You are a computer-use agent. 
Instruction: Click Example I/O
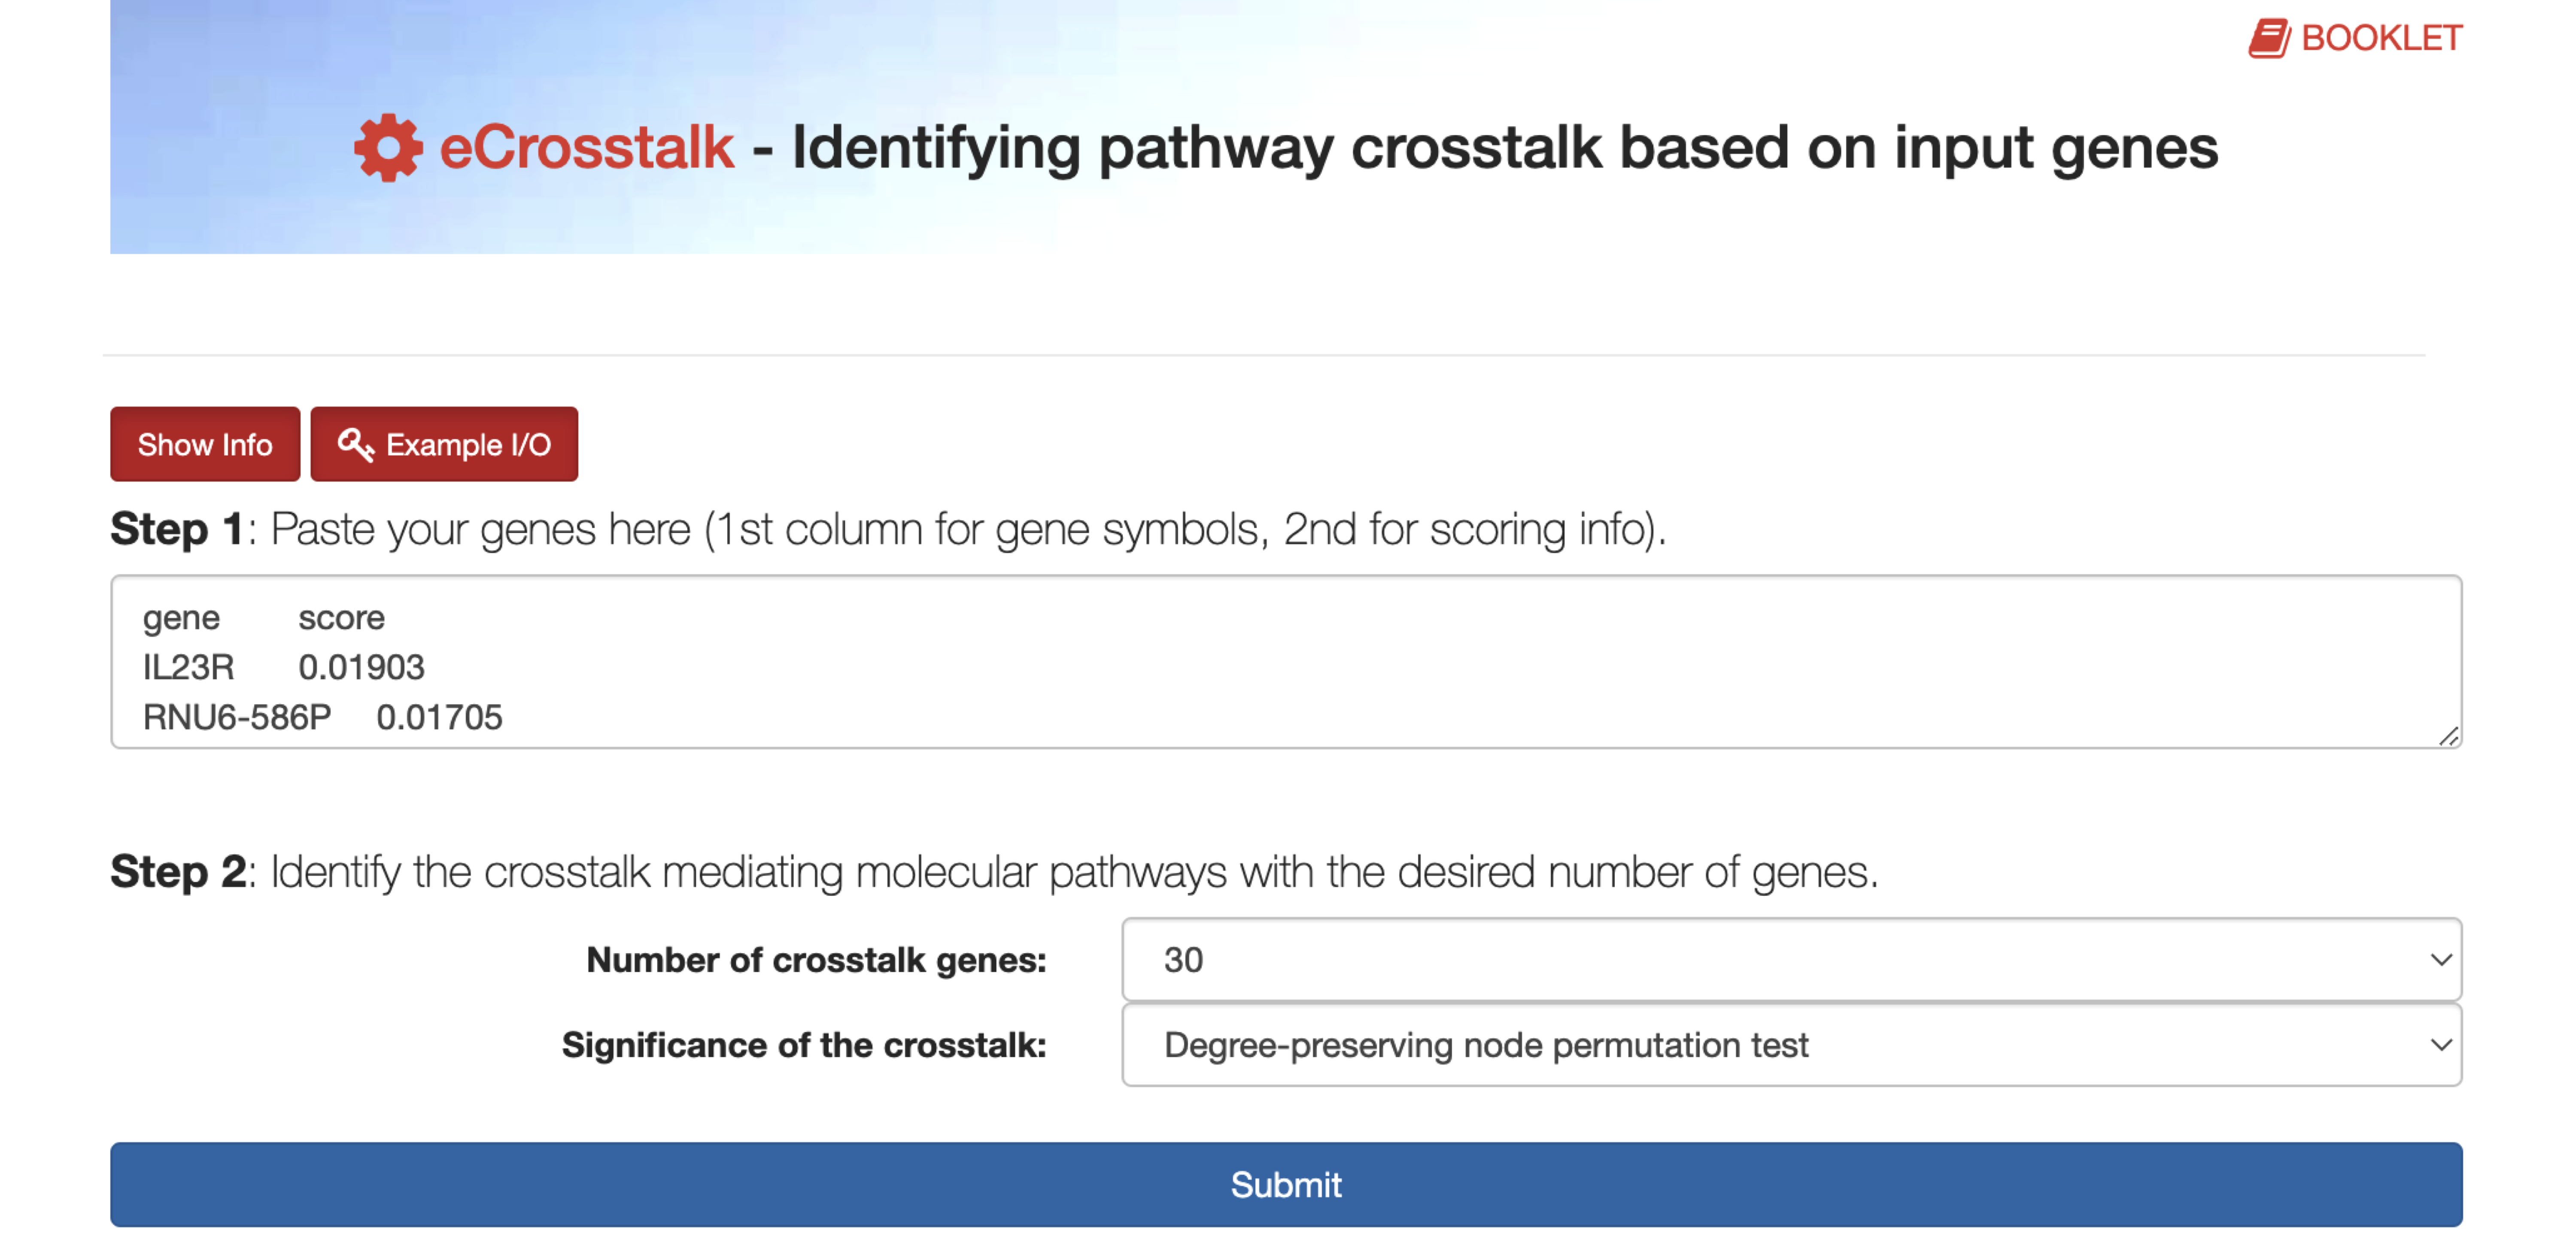click(x=445, y=444)
